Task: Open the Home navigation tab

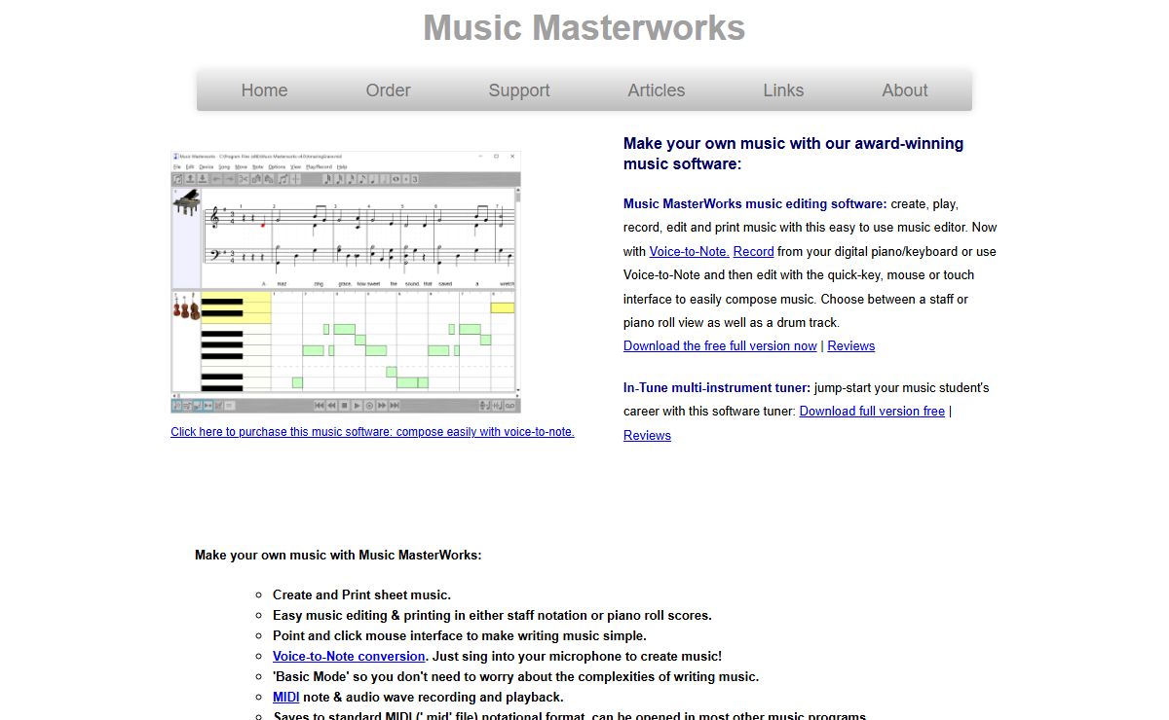Action: (264, 90)
